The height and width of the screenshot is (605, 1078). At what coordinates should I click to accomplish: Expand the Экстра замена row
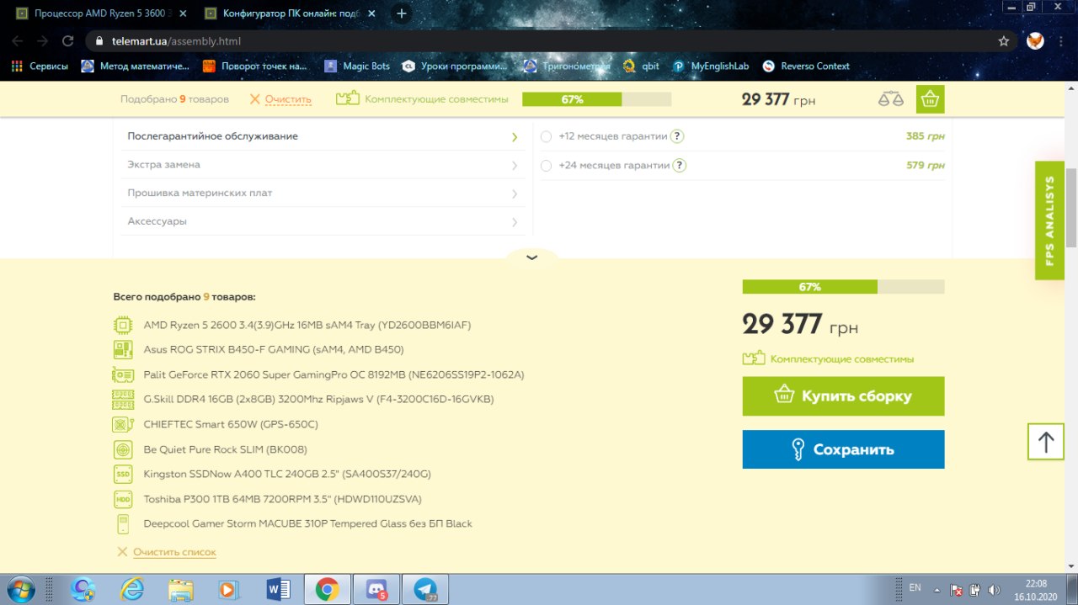point(323,165)
